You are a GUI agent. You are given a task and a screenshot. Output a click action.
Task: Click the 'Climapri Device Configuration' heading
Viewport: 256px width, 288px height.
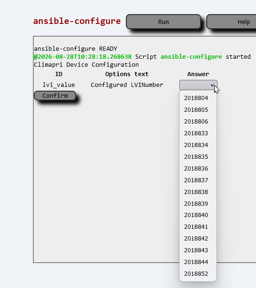click(86, 65)
